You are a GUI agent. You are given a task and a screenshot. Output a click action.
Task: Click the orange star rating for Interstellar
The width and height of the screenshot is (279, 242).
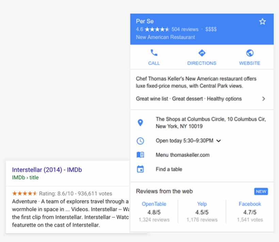coord(24,193)
